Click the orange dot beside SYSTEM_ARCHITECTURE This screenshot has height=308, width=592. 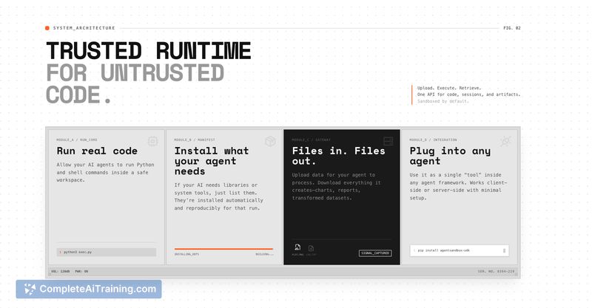tap(47, 28)
